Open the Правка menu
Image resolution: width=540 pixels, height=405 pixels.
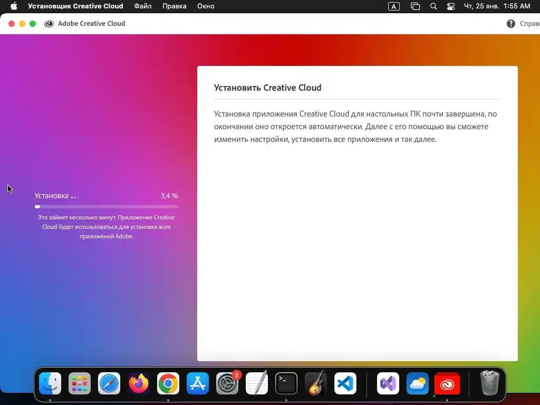[174, 6]
